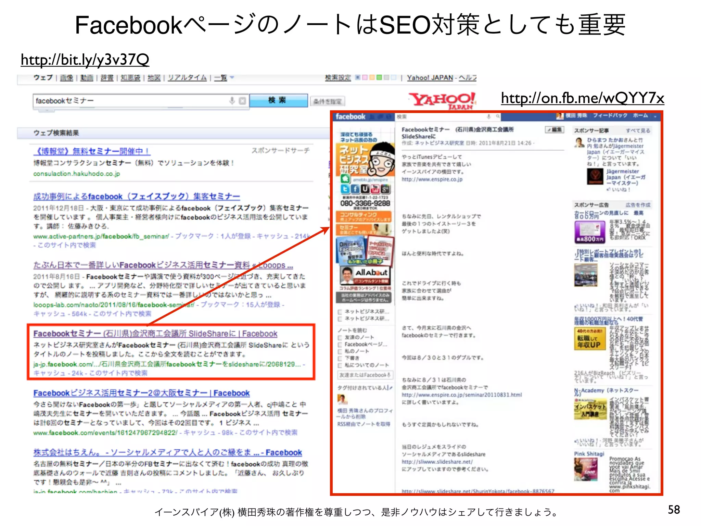Toggle the 私のノート checkbox item
The width and height of the screenshot is (701, 526).
(340, 351)
